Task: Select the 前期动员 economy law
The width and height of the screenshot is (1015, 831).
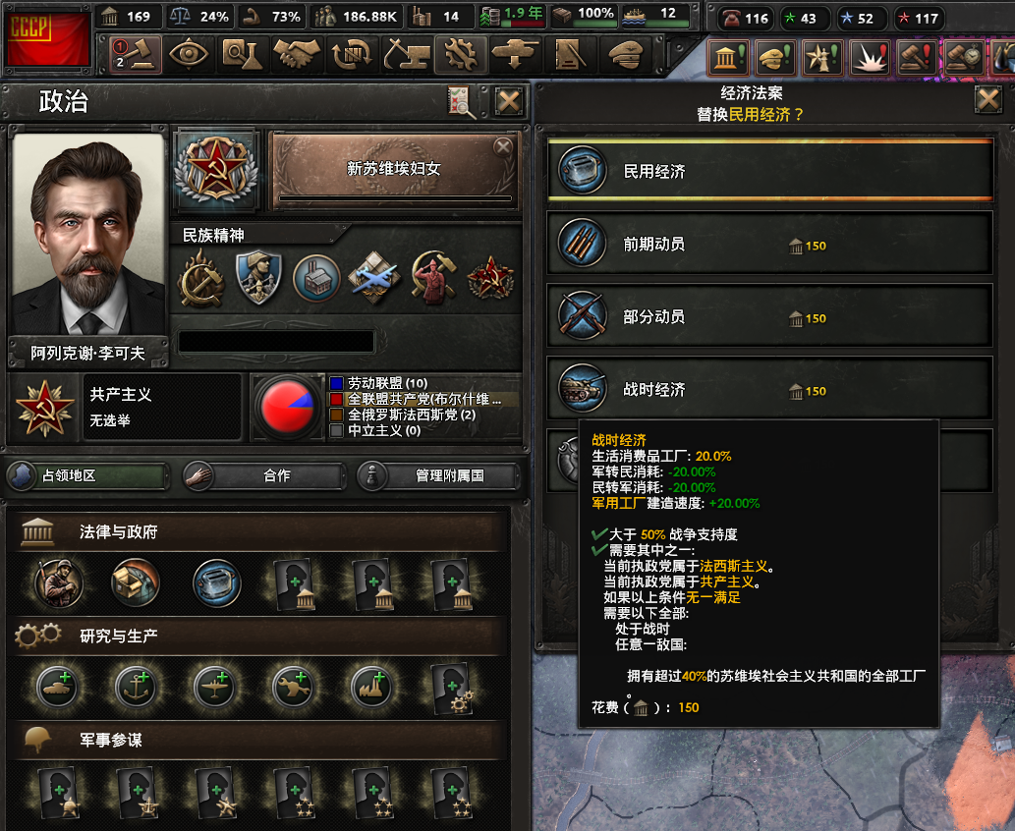Action: 769,244
